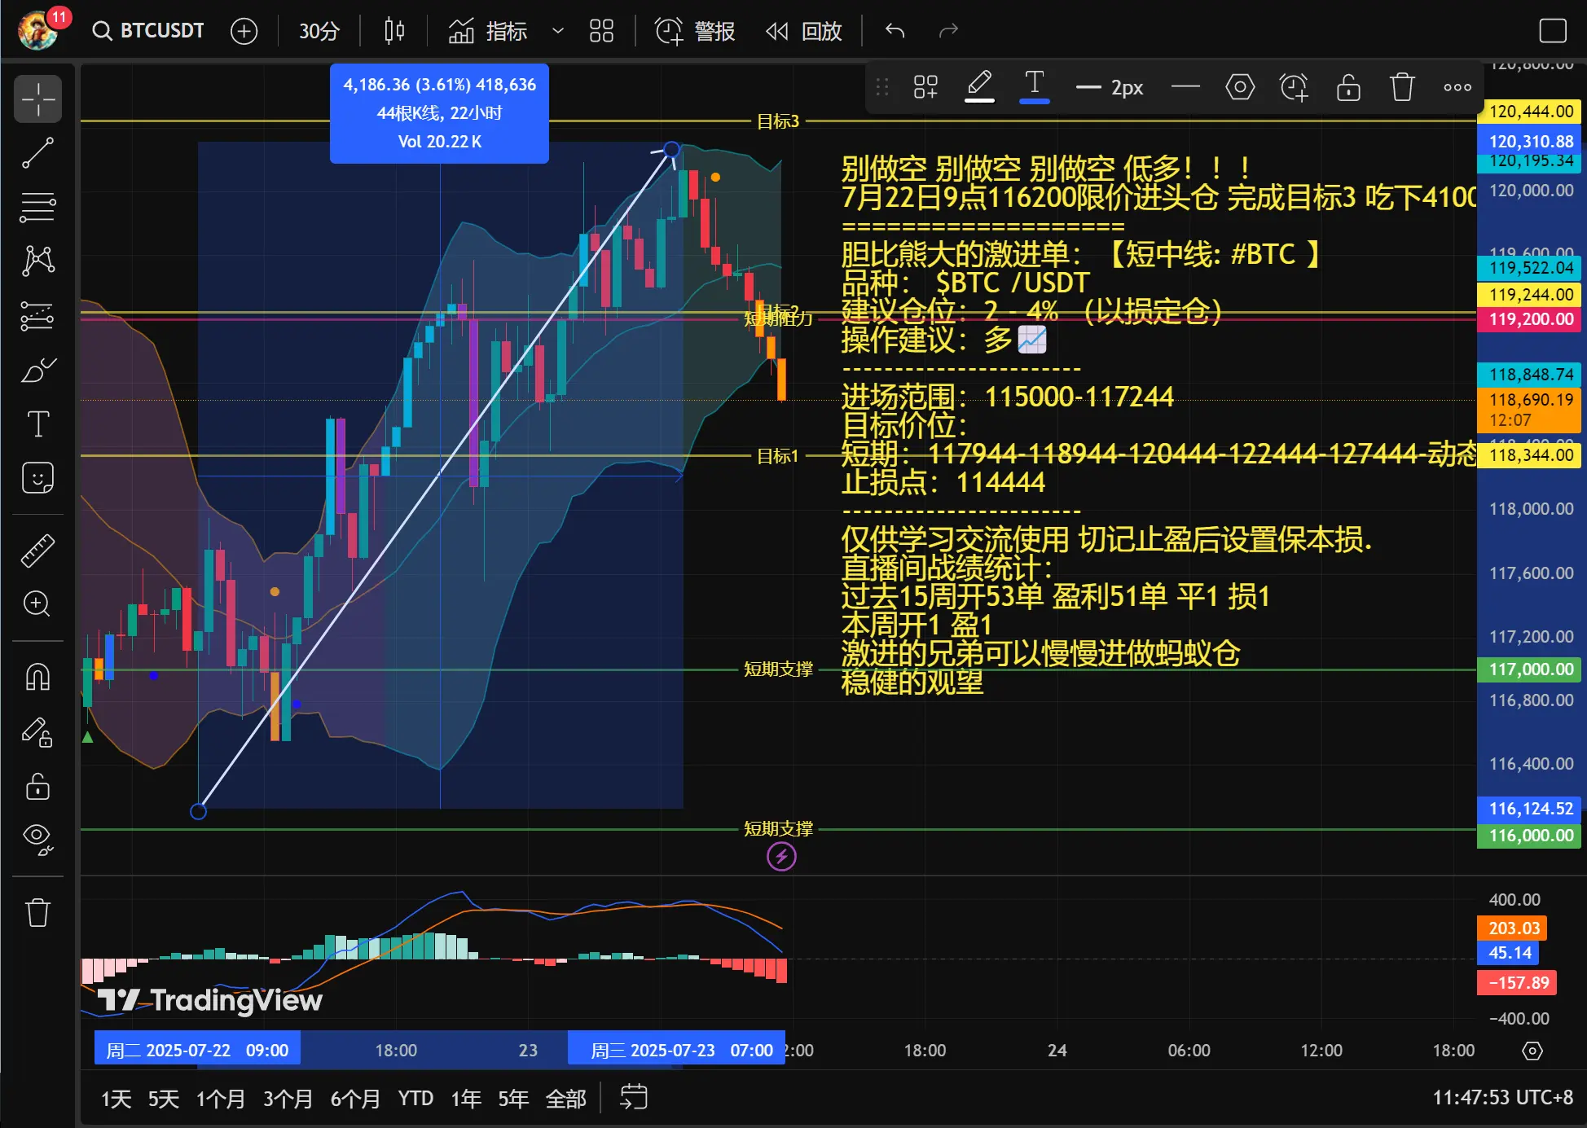Select the 1年 time range

pyautogui.click(x=466, y=1099)
